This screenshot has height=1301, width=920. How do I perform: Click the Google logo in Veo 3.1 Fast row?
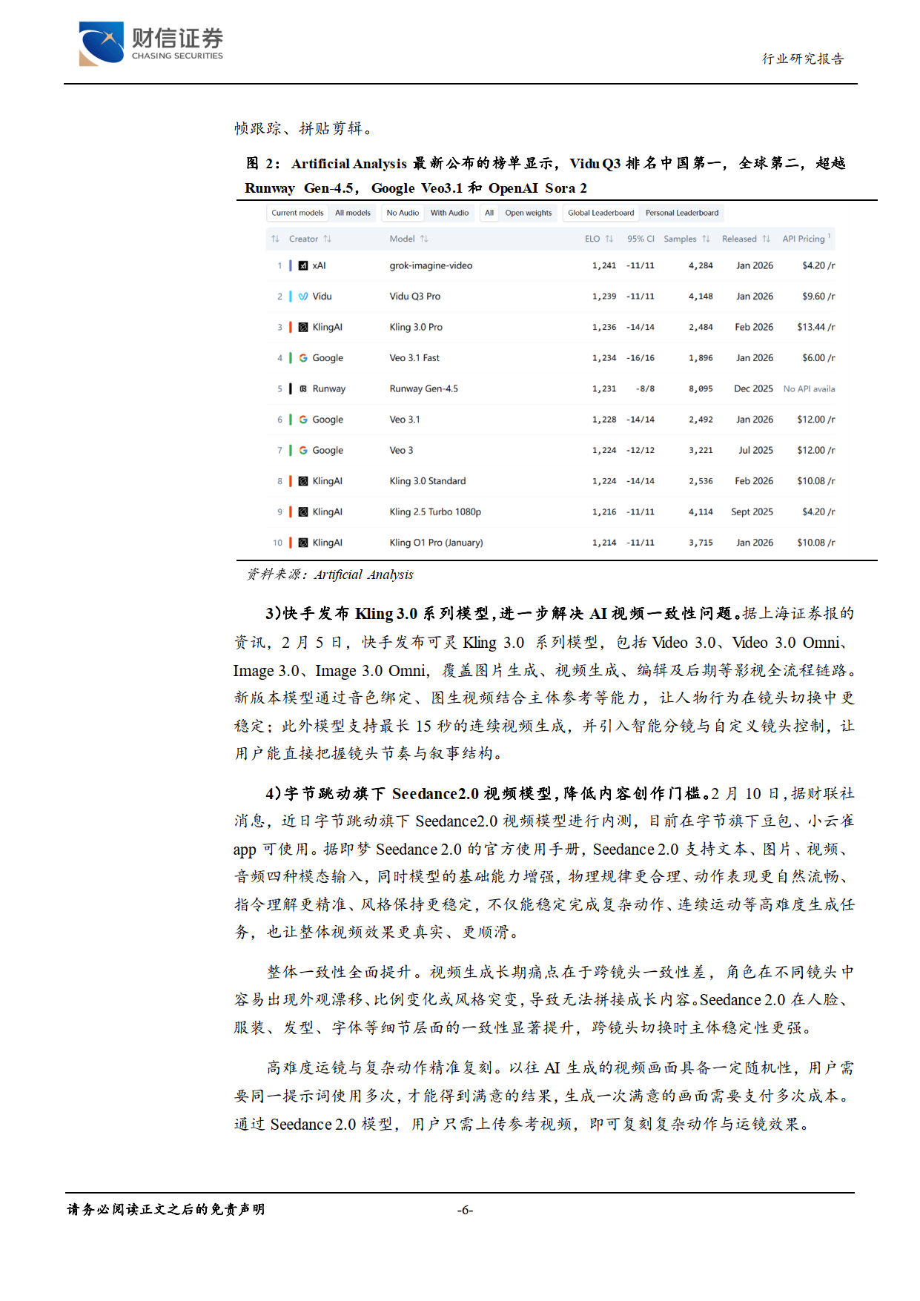click(x=303, y=358)
